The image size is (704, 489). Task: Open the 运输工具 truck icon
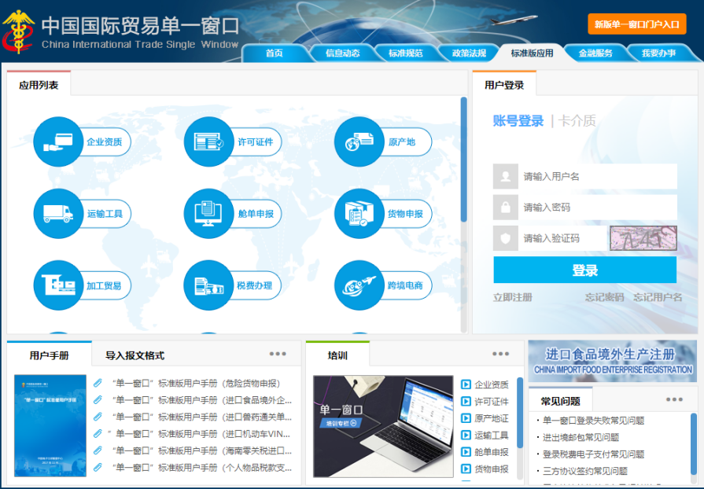(58, 214)
